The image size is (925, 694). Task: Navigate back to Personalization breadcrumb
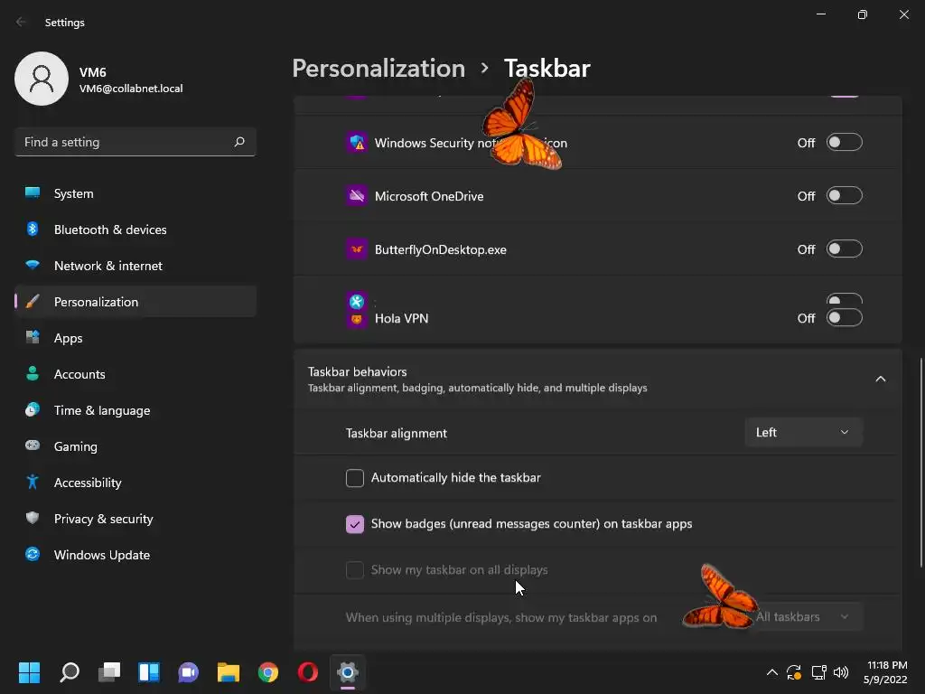coord(378,69)
